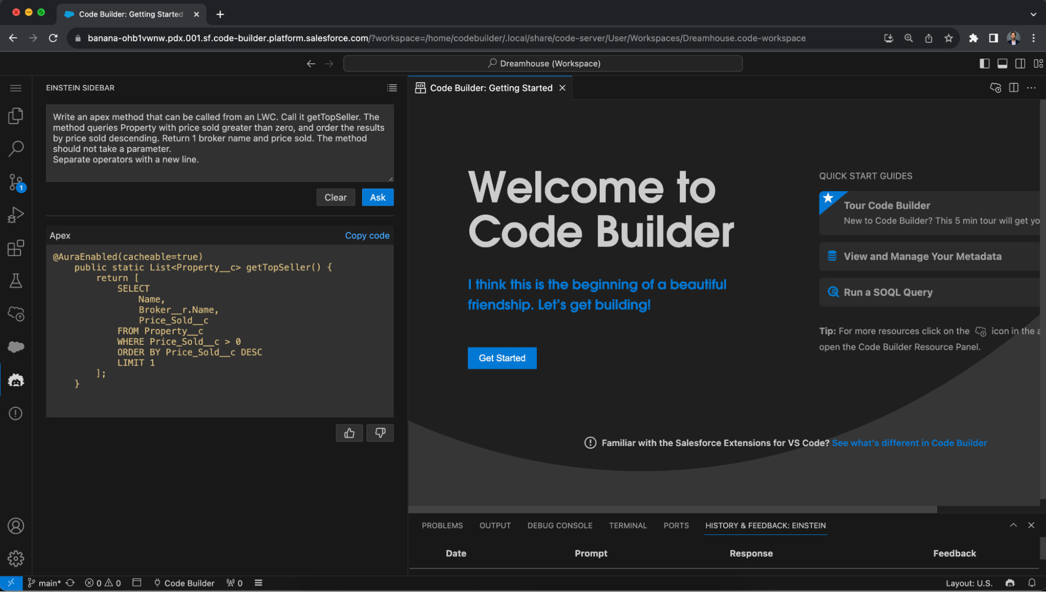Click the Code Builder plug indicator in status bar

coord(184,583)
